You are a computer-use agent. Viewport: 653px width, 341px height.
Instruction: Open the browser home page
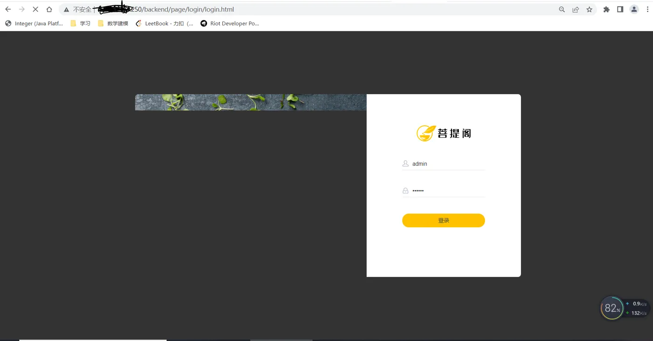pyautogui.click(x=49, y=9)
